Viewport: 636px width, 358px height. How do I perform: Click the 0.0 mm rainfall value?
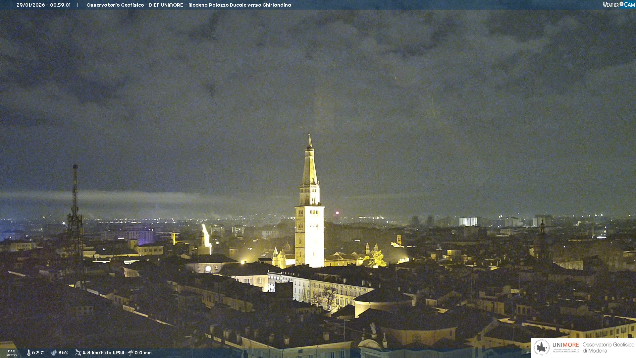(x=143, y=353)
